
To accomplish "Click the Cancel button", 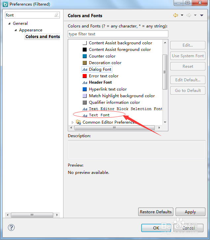I will coord(189,228).
